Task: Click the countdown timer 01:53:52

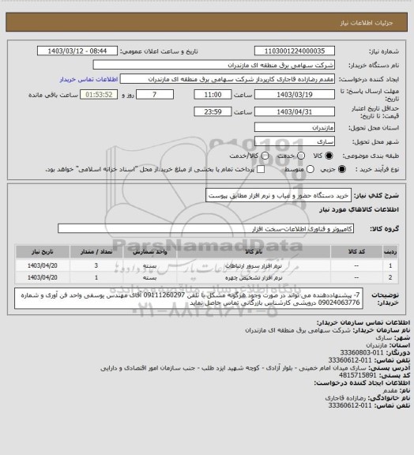Action: pyautogui.click(x=99, y=95)
